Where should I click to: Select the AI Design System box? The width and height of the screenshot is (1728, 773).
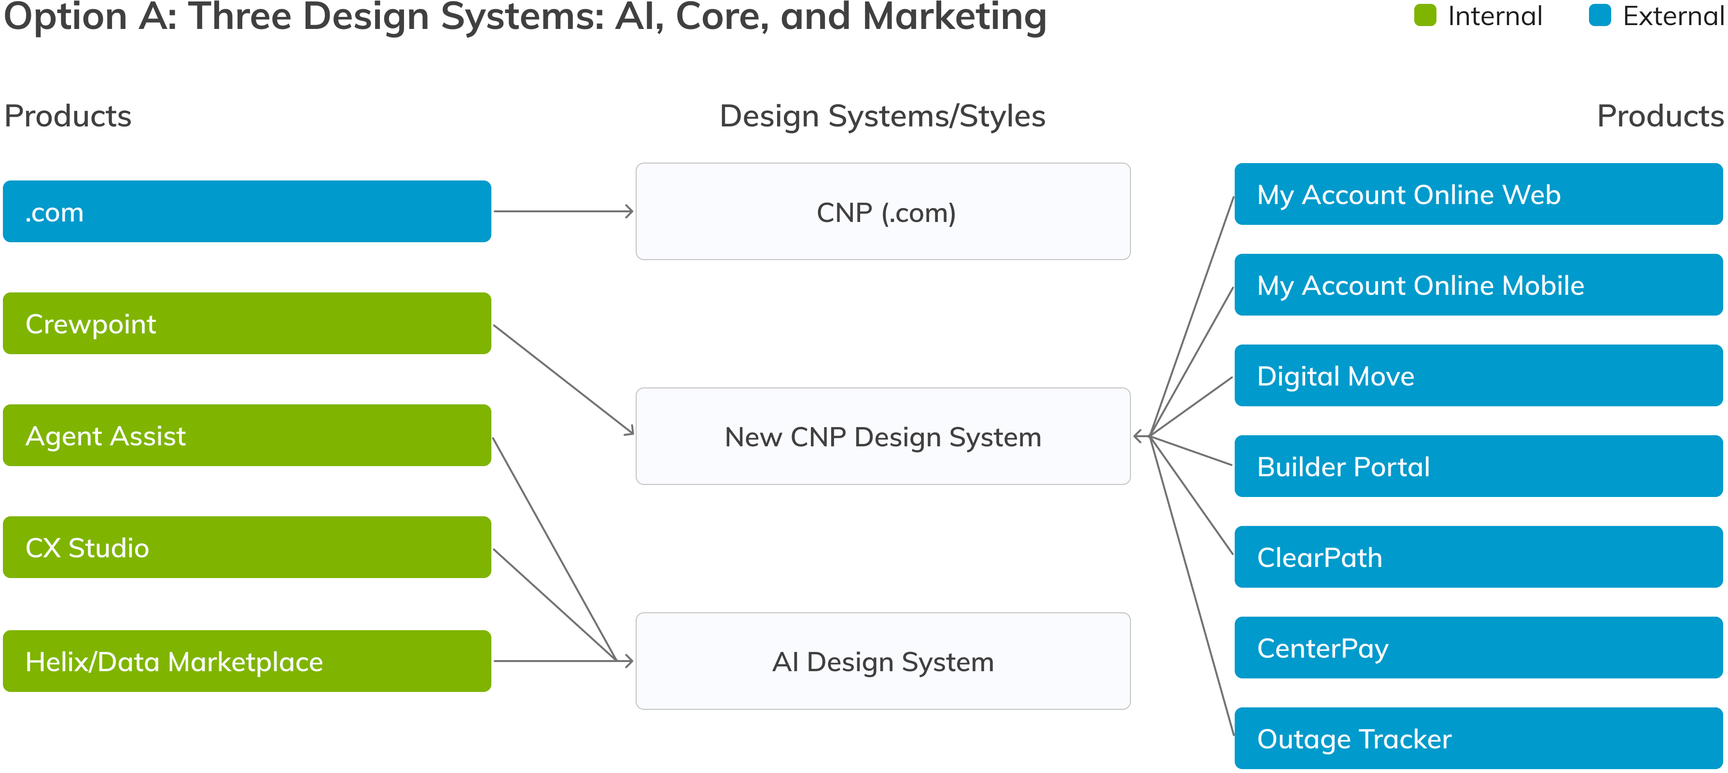tap(883, 661)
